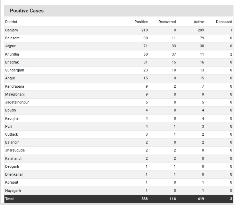Select the Cuttack district name
Viewport: 236px width, 205px height.
[11, 134]
